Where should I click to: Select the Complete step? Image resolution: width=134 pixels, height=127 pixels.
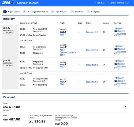93,12
